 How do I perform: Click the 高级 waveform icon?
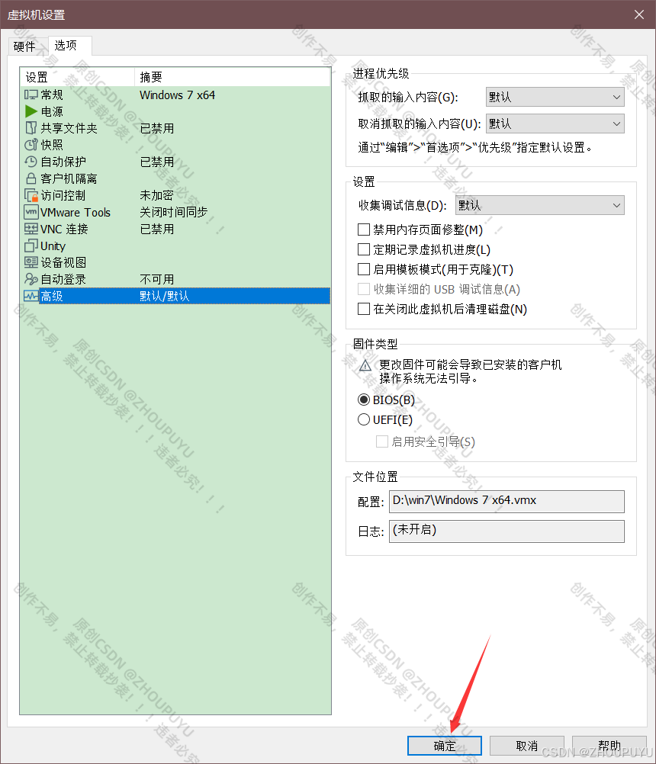pos(31,296)
